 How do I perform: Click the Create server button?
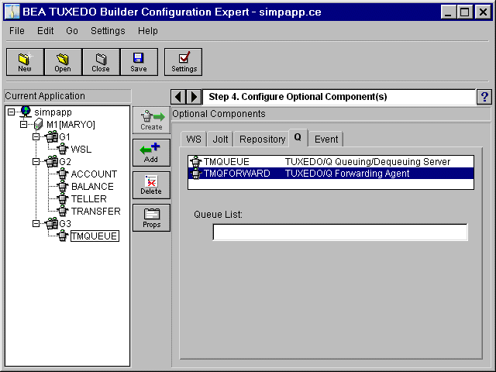pos(152,121)
